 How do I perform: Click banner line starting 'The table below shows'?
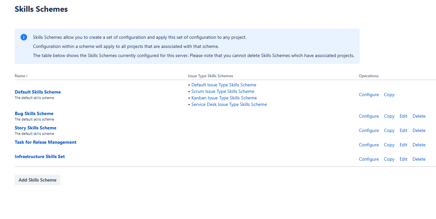[x=194, y=55]
